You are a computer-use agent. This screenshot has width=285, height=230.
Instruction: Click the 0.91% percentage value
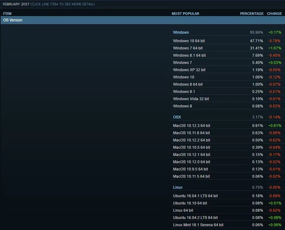pyautogui.click(x=258, y=126)
